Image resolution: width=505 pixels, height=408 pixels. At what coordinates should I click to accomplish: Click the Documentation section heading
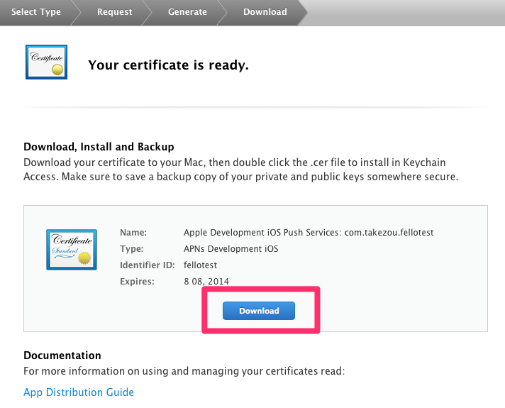coord(62,355)
